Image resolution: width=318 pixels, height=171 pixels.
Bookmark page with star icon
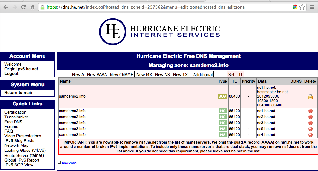[302, 7]
